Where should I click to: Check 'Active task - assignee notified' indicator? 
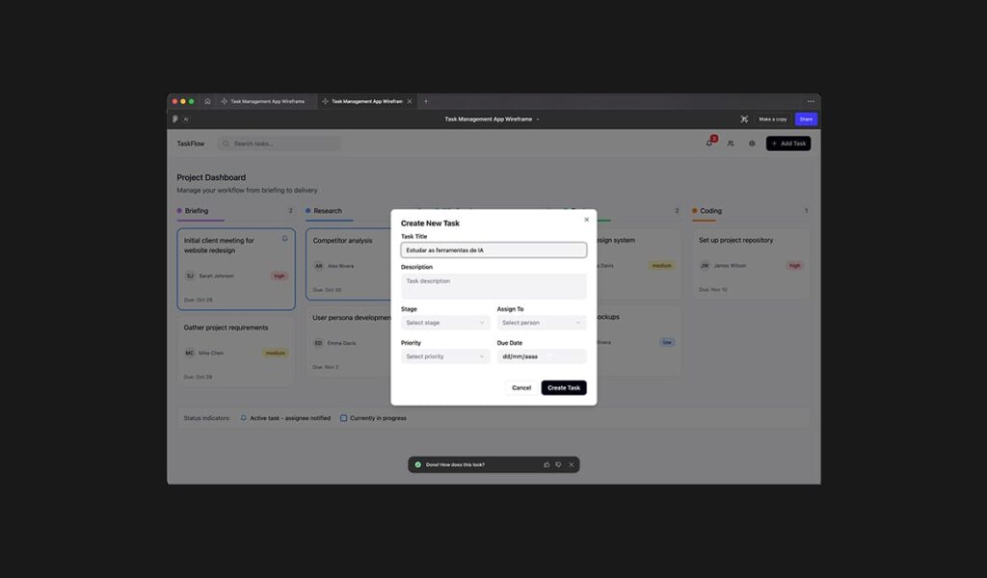click(245, 418)
